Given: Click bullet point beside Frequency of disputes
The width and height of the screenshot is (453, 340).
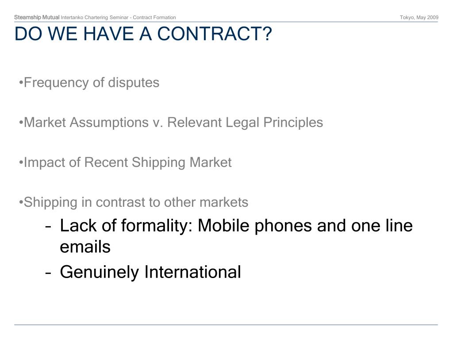Looking at the screenshot, I should [21, 83].
